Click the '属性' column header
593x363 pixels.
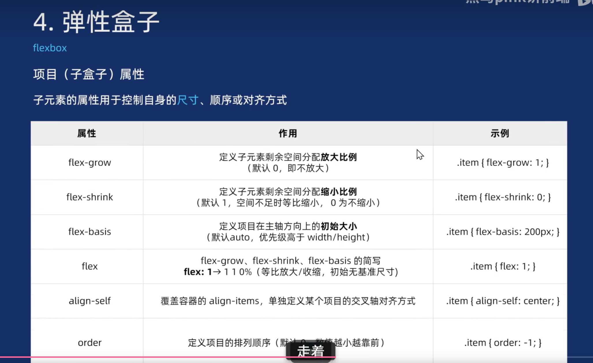pyautogui.click(x=87, y=133)
